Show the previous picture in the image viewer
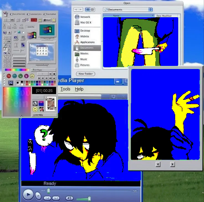 pyautogui.click(x=158, y=164)
